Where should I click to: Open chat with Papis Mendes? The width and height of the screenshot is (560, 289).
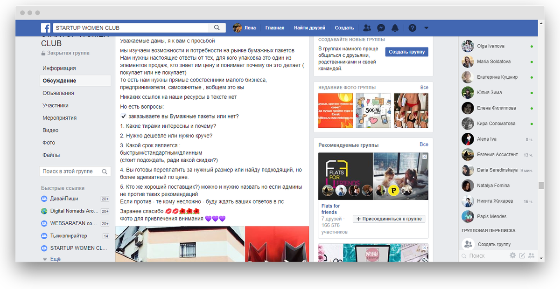[x=492, y=216]
